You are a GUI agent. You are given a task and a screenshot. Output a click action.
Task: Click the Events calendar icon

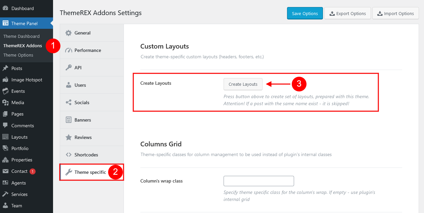[x=5, y=91]
